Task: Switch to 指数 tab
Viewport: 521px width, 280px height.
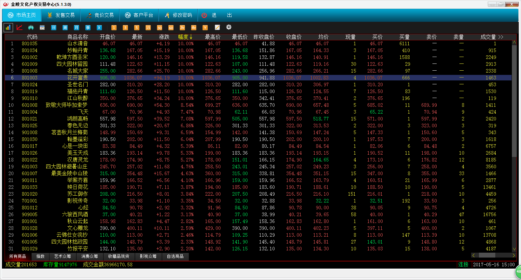Action: pos(40,257)
